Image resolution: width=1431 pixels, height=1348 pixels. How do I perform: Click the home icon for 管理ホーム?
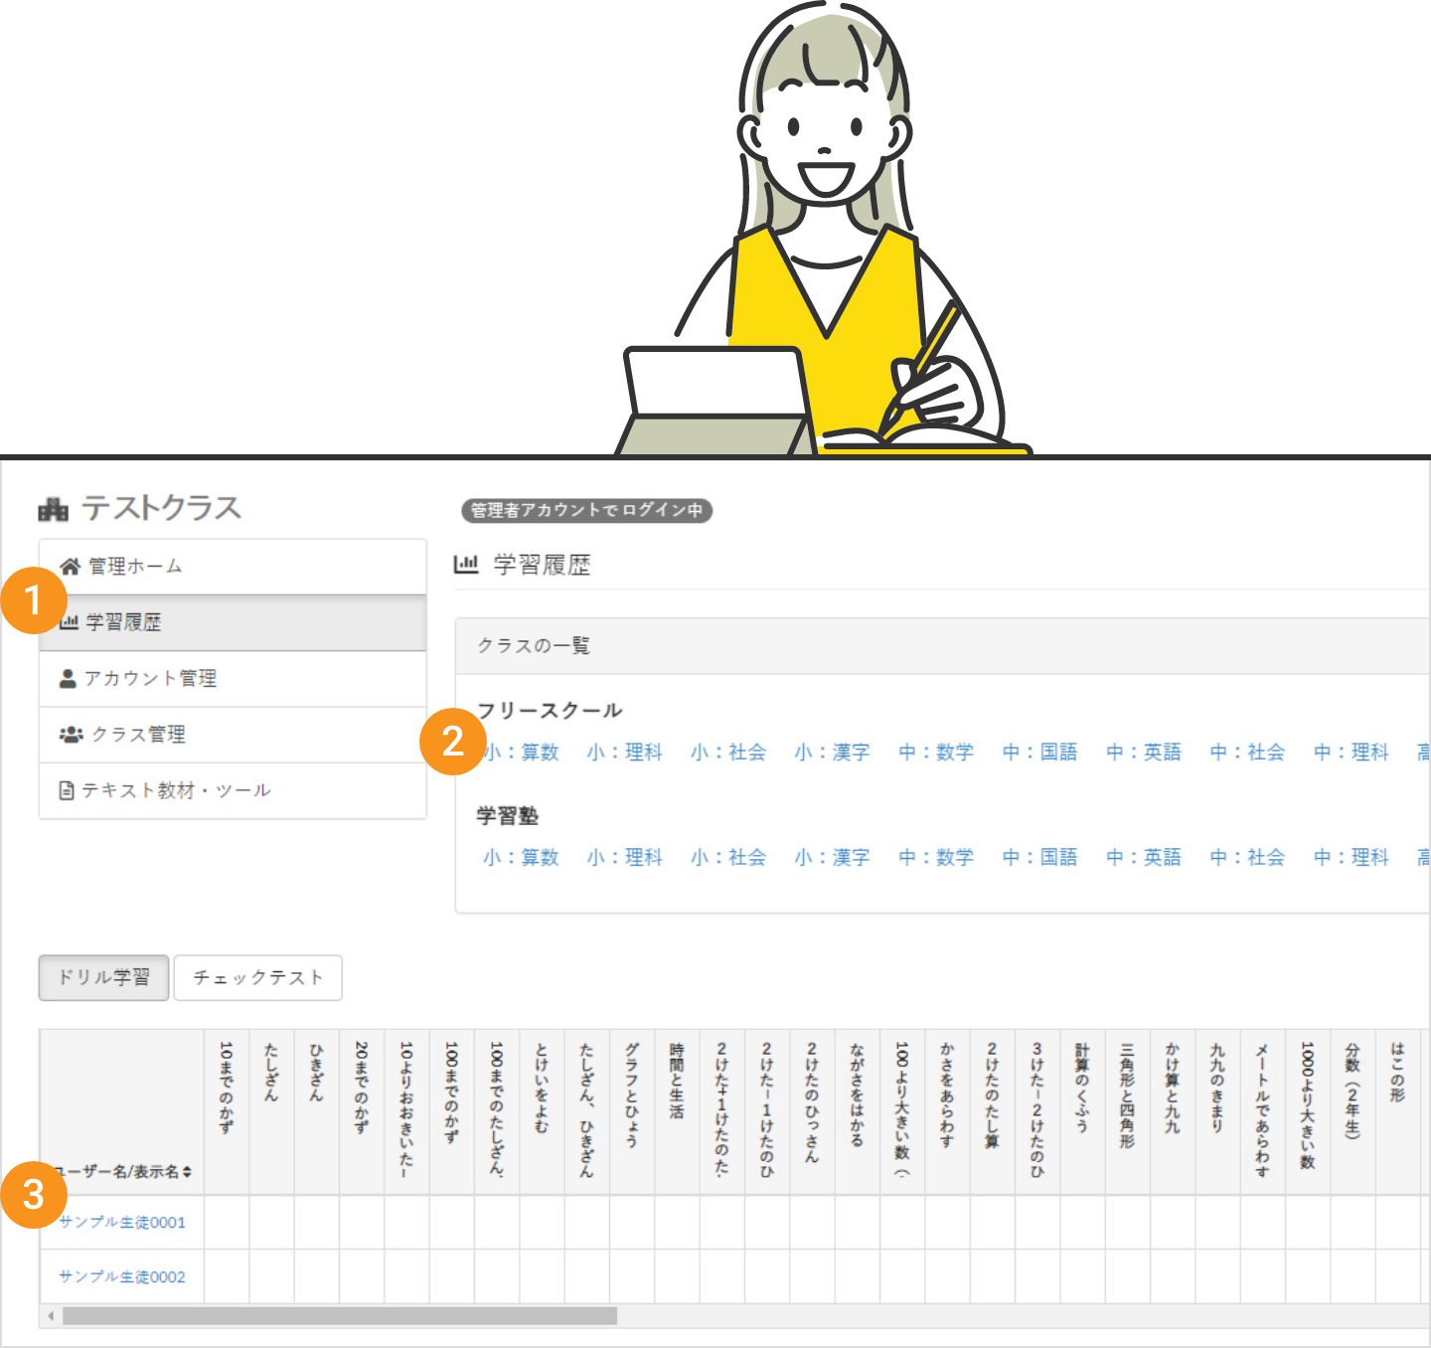point(70,567)
